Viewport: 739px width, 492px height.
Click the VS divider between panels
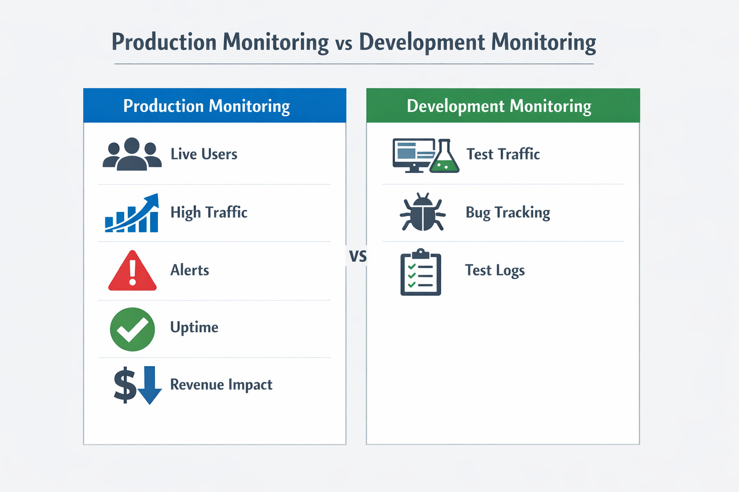(357, 256)
